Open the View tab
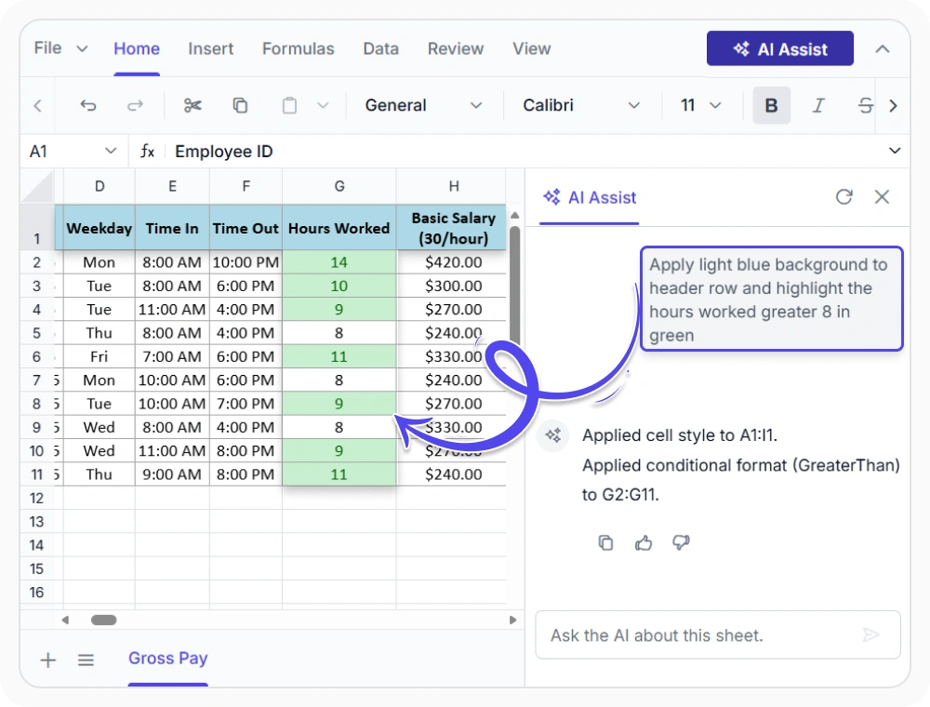 pyautogui.click(x=531, y=48)
